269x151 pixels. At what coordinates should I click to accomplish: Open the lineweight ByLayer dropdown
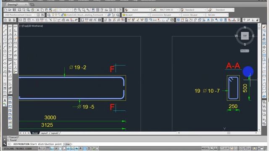click(x=193, y=15)
